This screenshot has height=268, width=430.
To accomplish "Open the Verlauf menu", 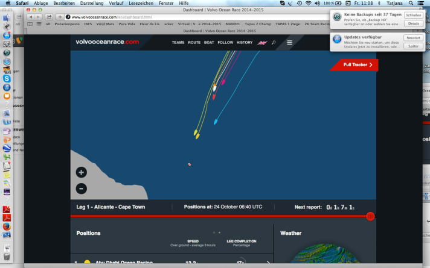I will pyautogui.click(x=116, y=3).
